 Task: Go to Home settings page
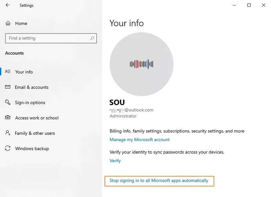pyautogui.click(x=21, y=23)
